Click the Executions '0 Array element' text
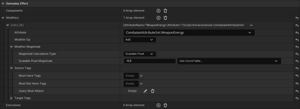Image resolution: width=300 pixels, height=109 pixels. tap(134, 105)
